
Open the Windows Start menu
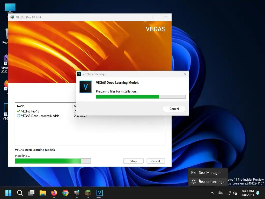(8, 193)
